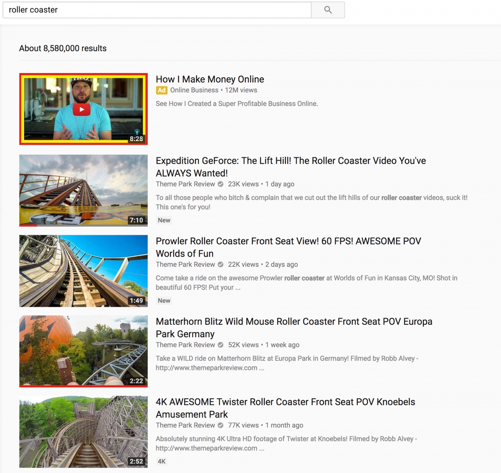Open the Expedition GeForce lift hill thumbnail
Image resolution: width=501 pixels, height=473 pixels.
click(83, 190)
